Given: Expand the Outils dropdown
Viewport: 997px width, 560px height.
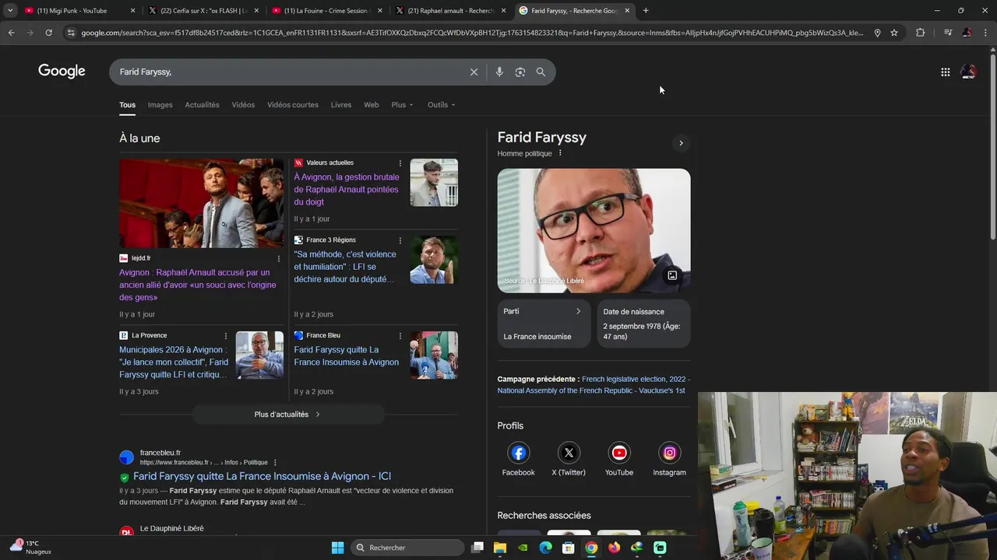Looking at the screenshot, I should click(441, 105).
